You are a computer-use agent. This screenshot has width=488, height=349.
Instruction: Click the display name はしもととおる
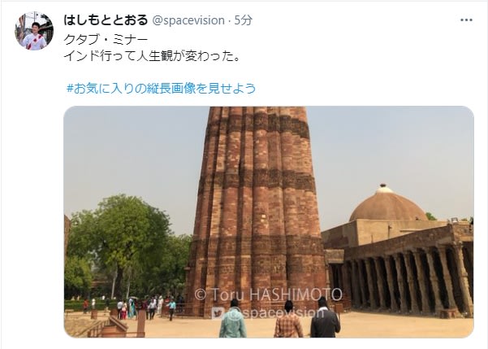tap(106, 20)
